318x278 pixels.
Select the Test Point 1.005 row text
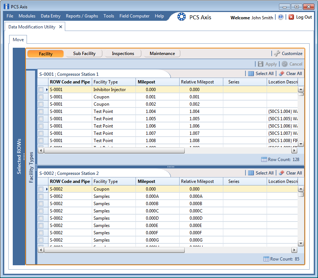pos(103,119)
